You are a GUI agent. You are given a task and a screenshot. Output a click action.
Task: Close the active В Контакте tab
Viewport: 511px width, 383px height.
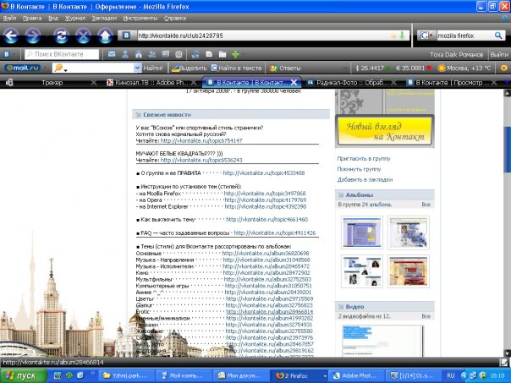click(294, 82)
